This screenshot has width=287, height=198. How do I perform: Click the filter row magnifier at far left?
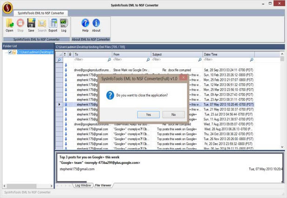(x=59, y=60)
